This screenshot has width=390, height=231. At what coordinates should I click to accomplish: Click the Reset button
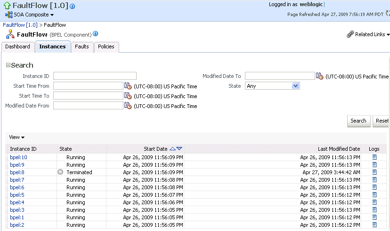click(382, 121)
